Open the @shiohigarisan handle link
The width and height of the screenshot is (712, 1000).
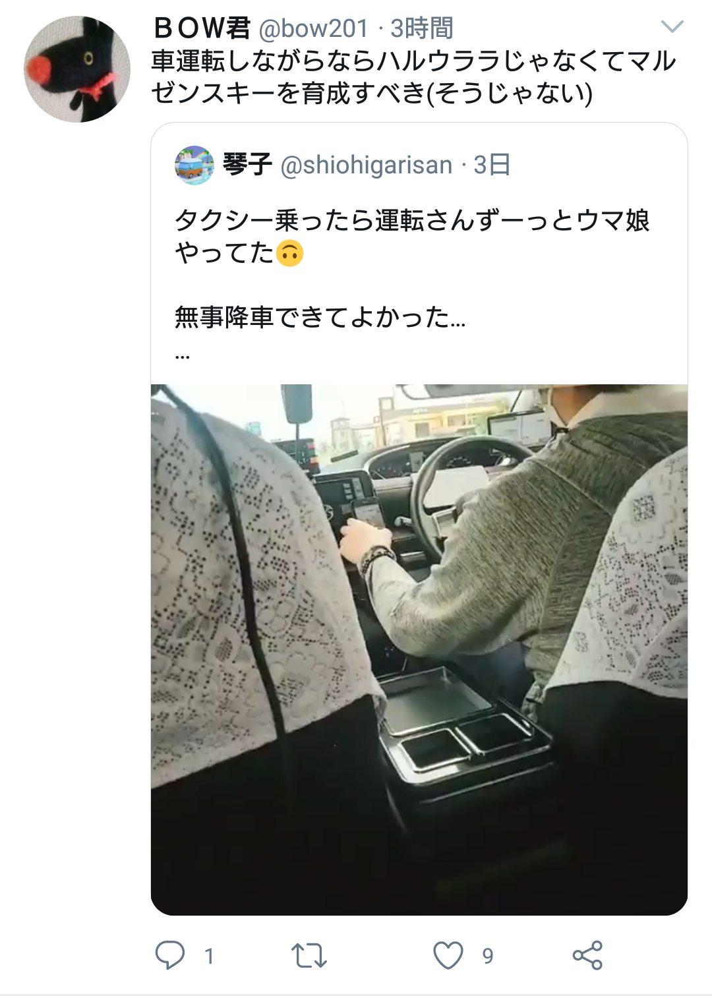(x=367, y=165)
